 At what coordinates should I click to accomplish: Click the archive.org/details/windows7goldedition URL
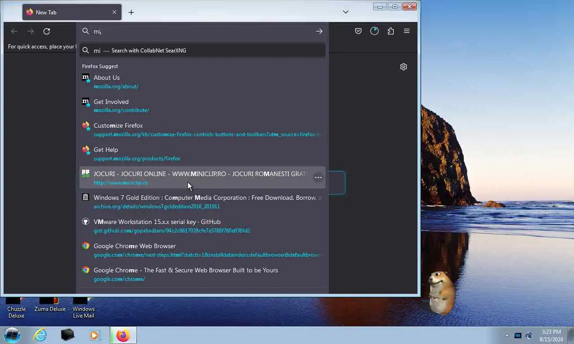(x=157, y=206)
